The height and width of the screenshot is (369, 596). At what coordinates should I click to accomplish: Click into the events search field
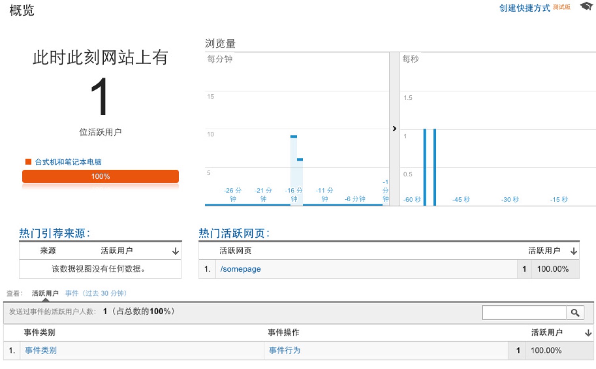[524, 313]
